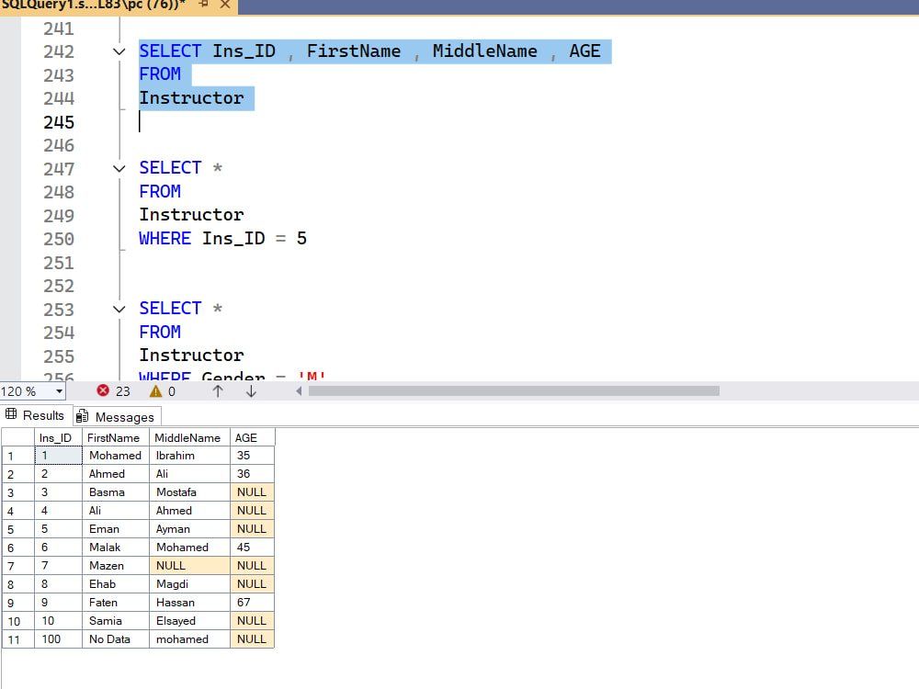
Task: Select the Mazen cell
Action: (116, 565)
